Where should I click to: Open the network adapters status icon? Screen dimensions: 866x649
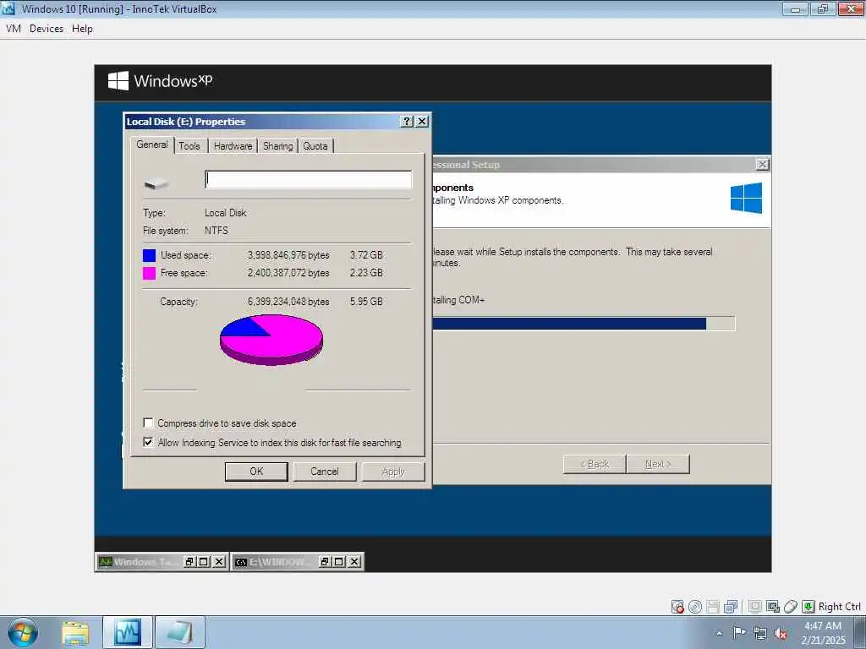731,607
